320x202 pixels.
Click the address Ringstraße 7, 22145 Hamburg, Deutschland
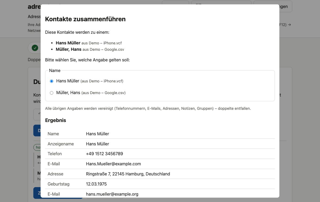pyautogui.click(x=128, y=174)
